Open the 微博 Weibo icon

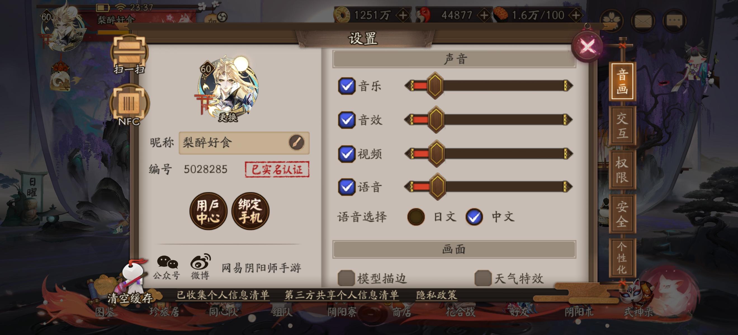200,266
